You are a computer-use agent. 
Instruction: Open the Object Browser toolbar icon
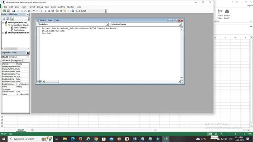(65, 11)
